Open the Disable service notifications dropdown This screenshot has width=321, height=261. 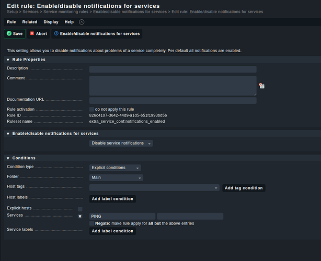click(121, 143)
